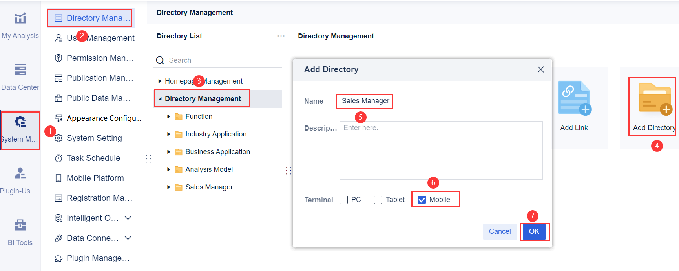Uncheck the Mobile terminal checkbox
Screen dimensions: 679x271
click(x=422, y=200)
